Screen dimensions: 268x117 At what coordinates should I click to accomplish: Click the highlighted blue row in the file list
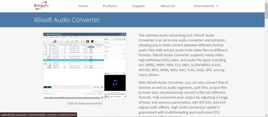coord(74,60)
